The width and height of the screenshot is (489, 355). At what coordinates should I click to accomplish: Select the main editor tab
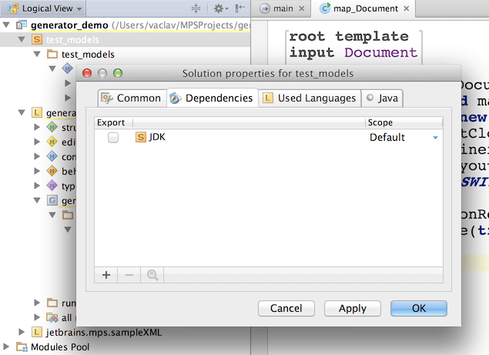(x=283, y=8)
